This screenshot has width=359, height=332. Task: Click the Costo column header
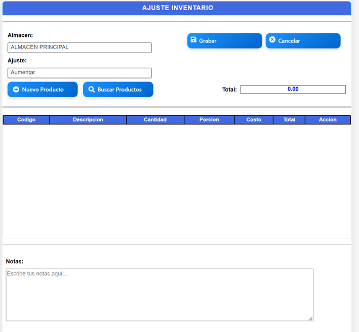(x=254, y=119)
